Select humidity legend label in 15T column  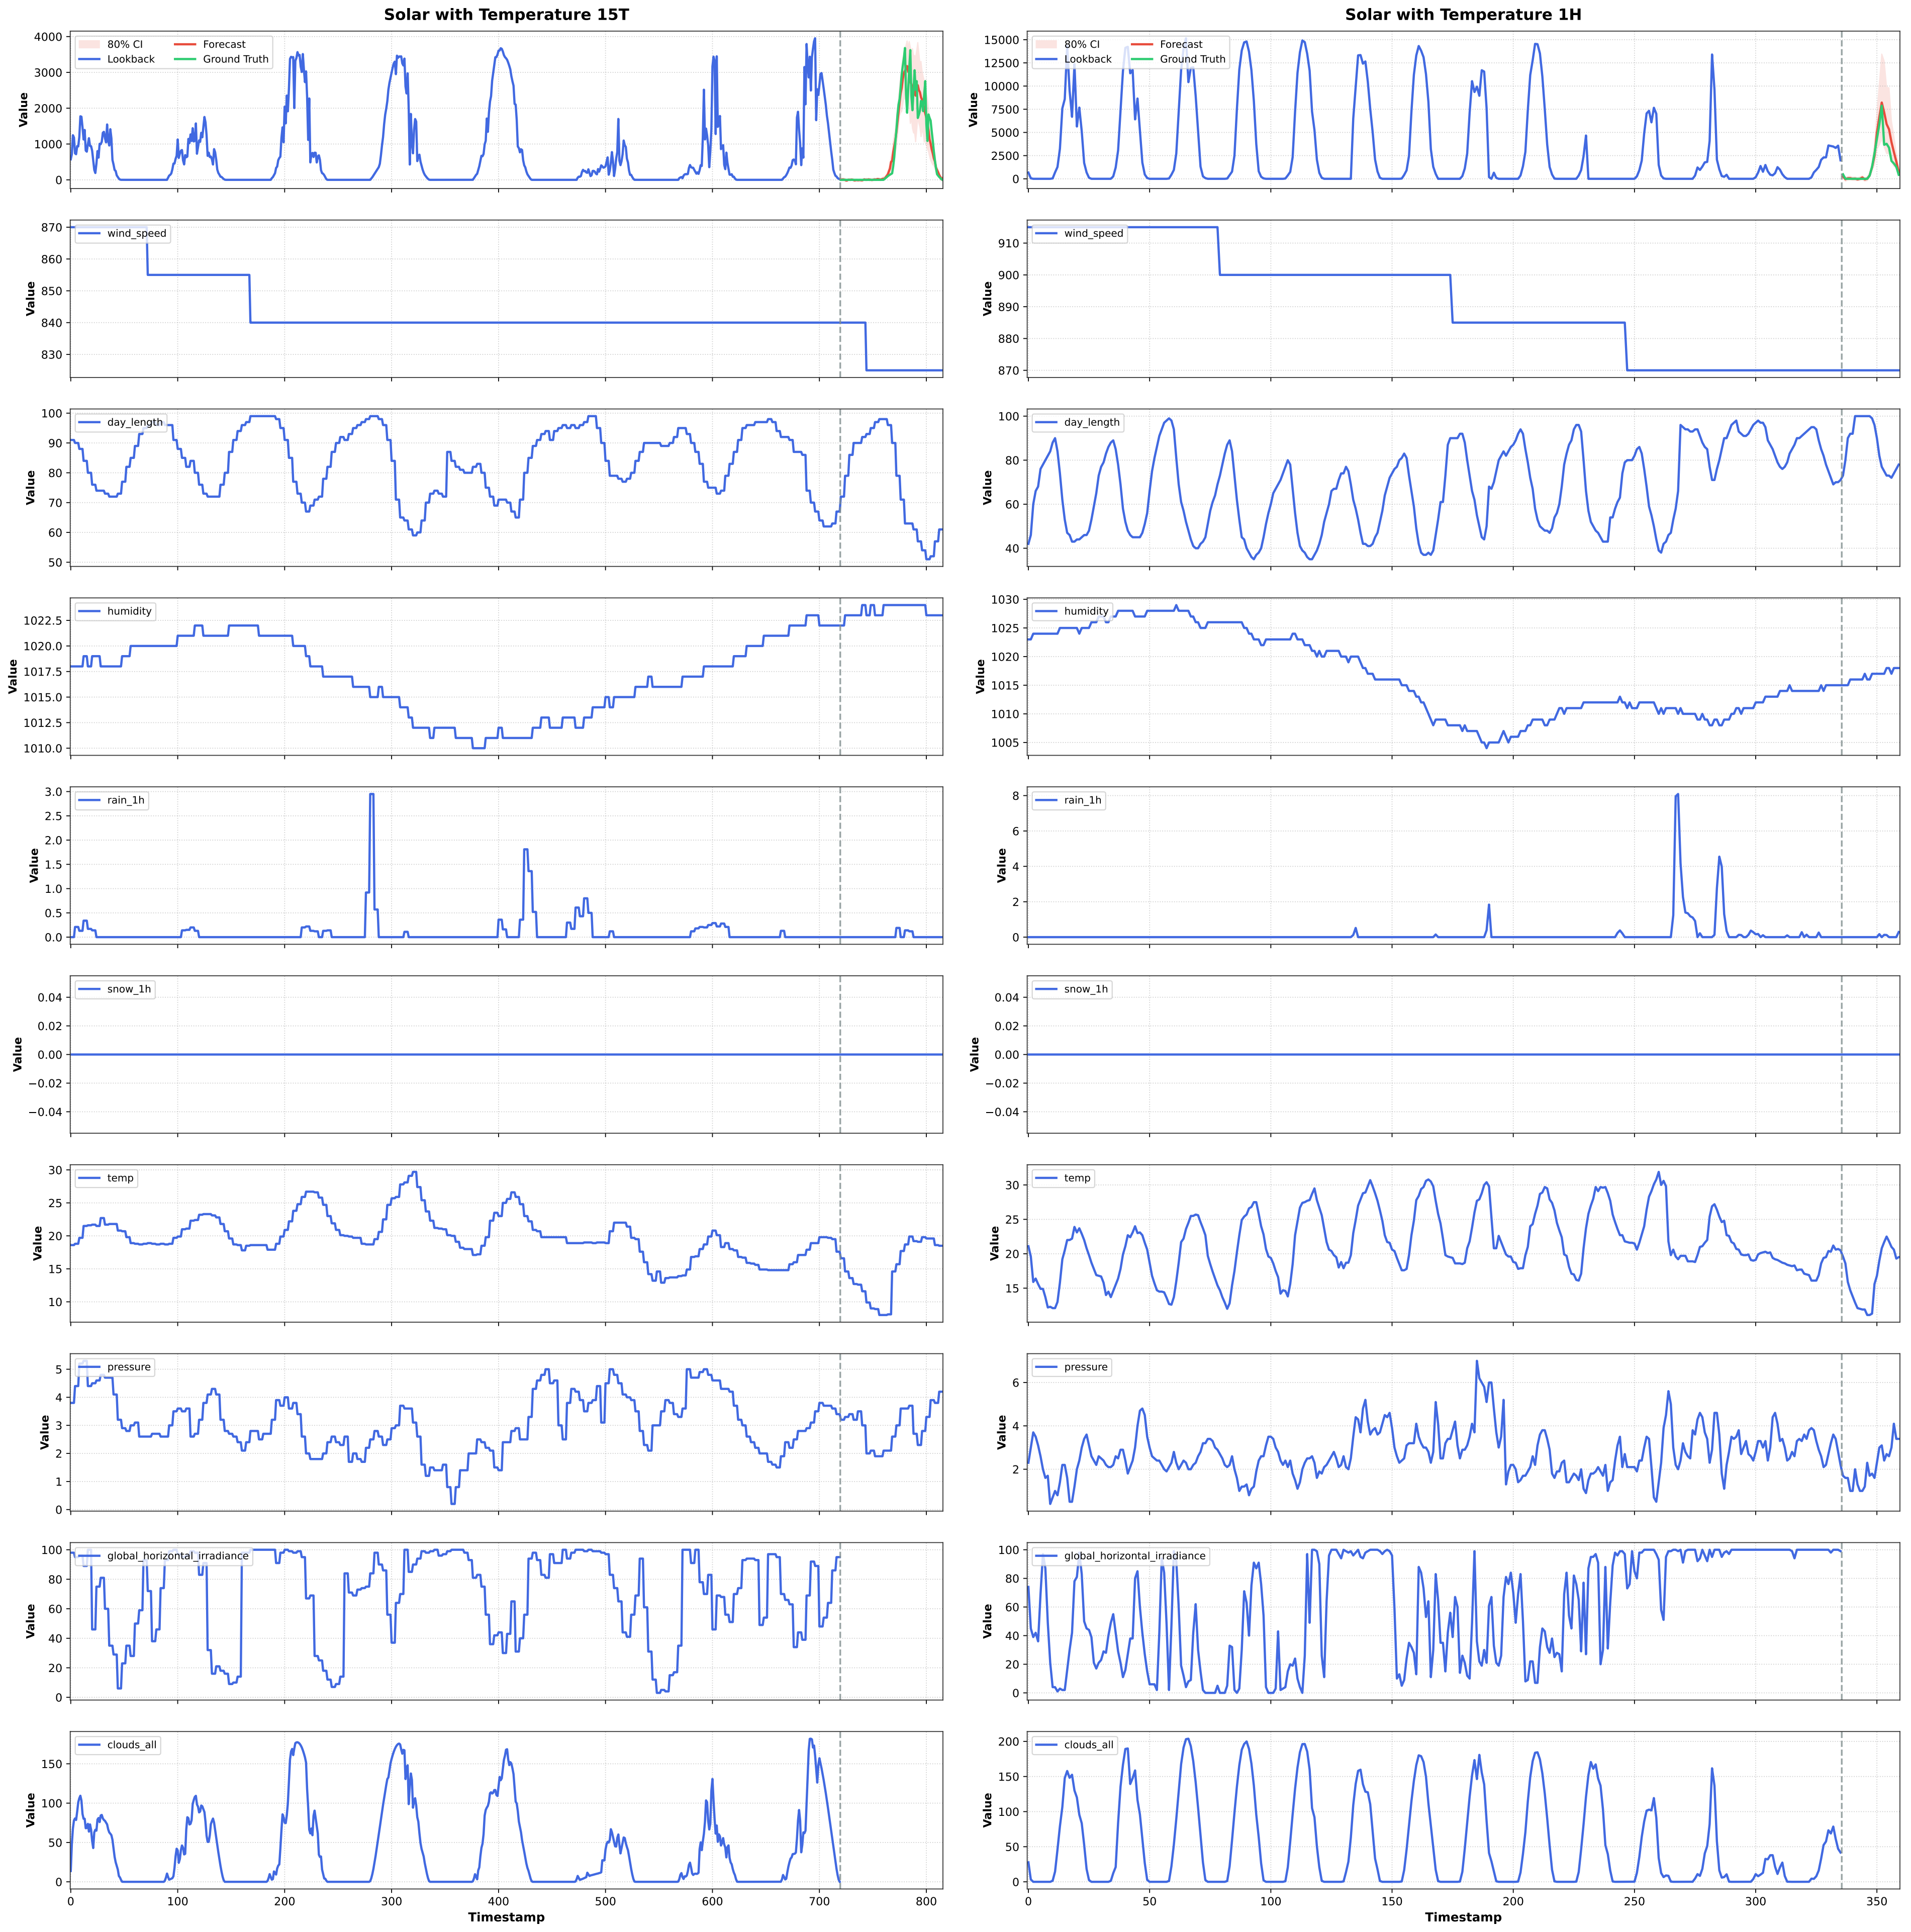[x=129, y=612]
